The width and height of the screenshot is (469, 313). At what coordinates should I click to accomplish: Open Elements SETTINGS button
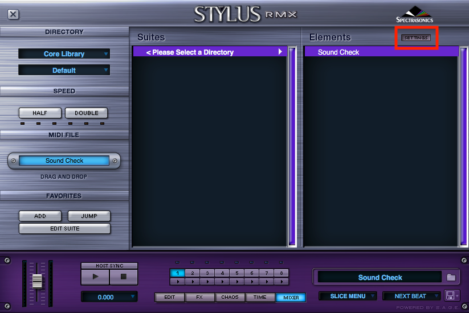[416, 38]
